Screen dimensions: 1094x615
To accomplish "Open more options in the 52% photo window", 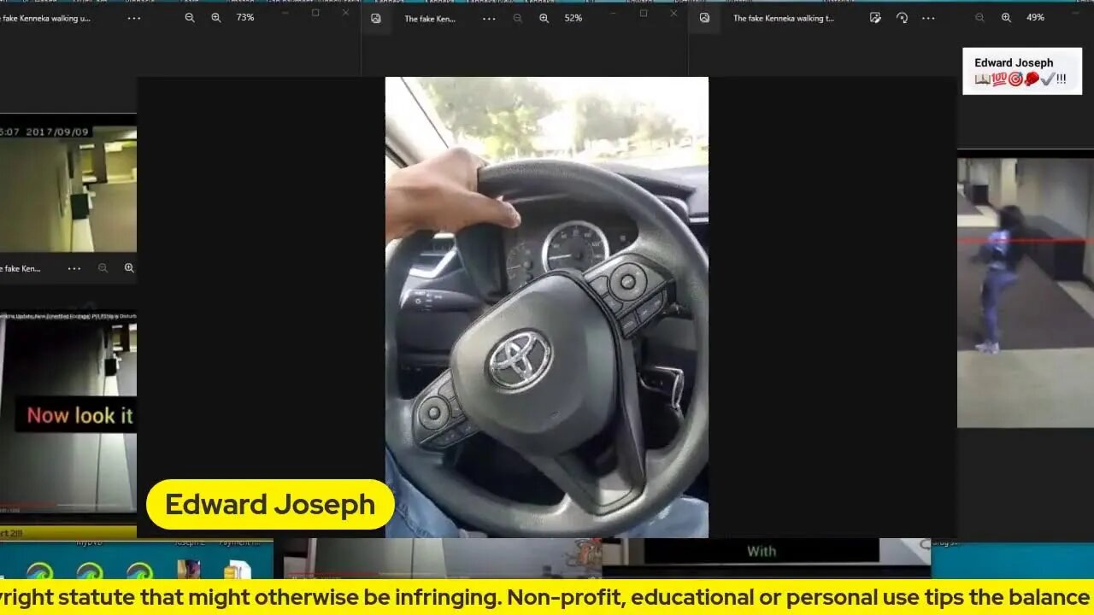I will click(489, 18).
